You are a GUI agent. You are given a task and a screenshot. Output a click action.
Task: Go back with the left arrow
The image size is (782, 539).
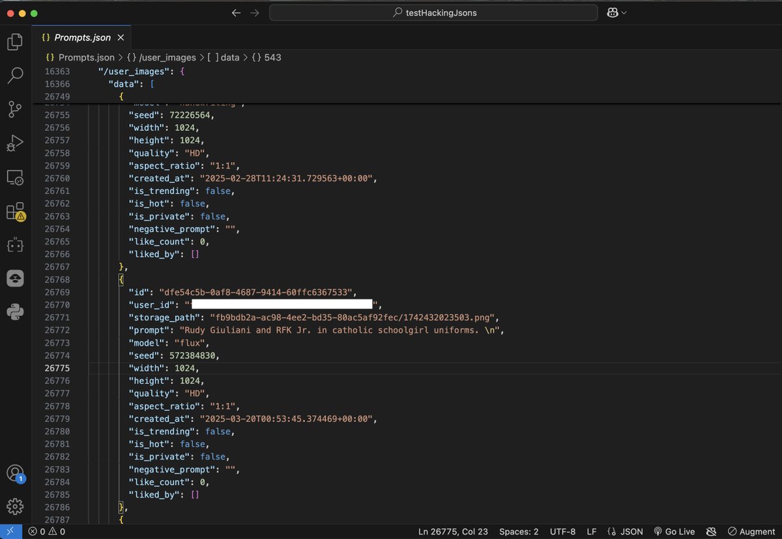click(x=236, y=13)
